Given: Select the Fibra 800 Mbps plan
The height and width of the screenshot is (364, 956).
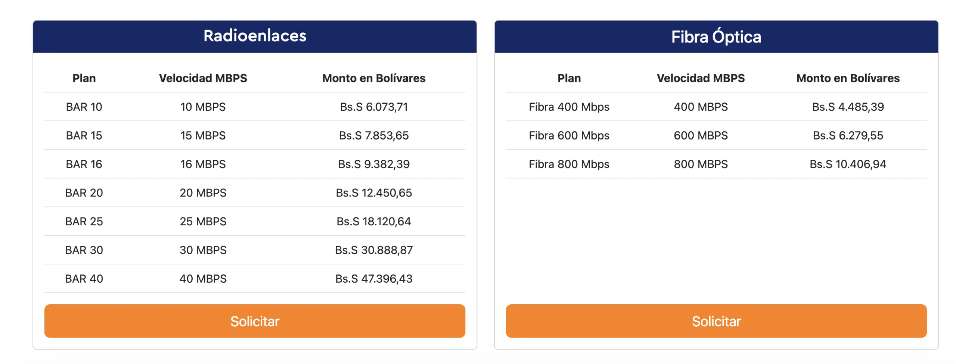Looking at the screenshot, I should tap(568, 164).
